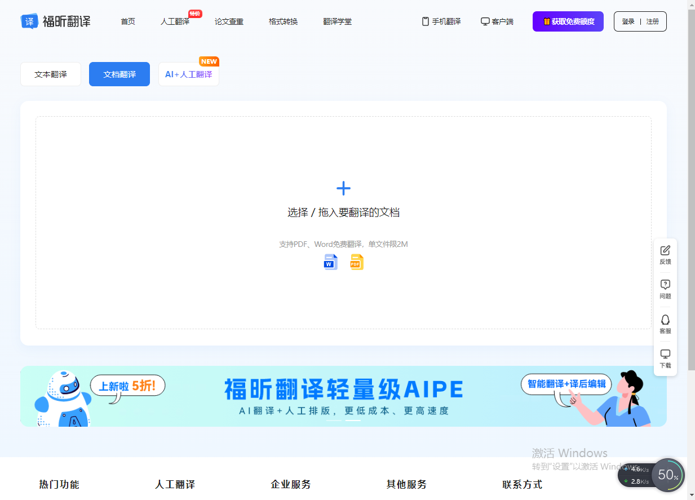Click the 手机翻译 phone icon

(426, 21)
